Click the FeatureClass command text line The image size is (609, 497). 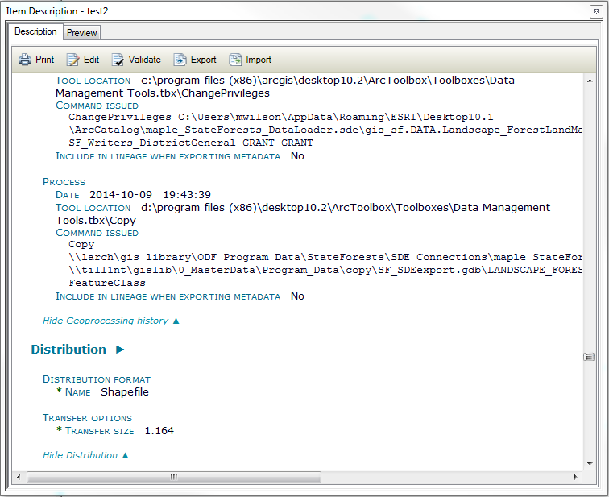(x=107, y=283)
